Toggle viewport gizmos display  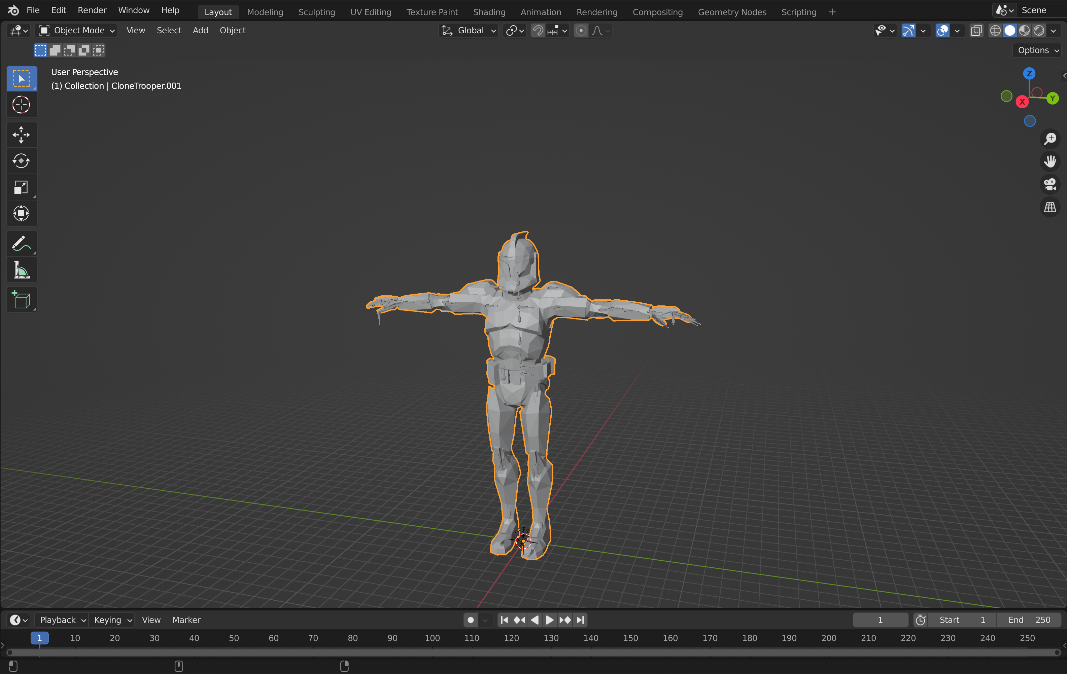908,31
